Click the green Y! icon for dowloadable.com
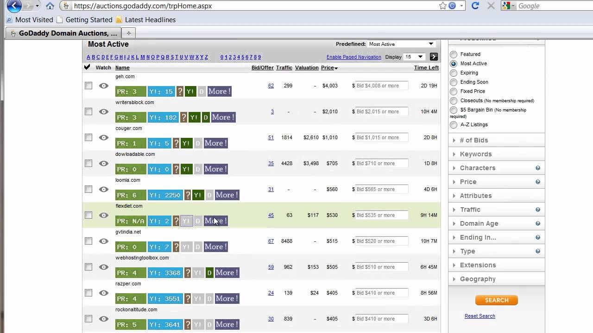The width and height of the screenshot is (593, 333). pyautogui.click(x=186, y=169)
